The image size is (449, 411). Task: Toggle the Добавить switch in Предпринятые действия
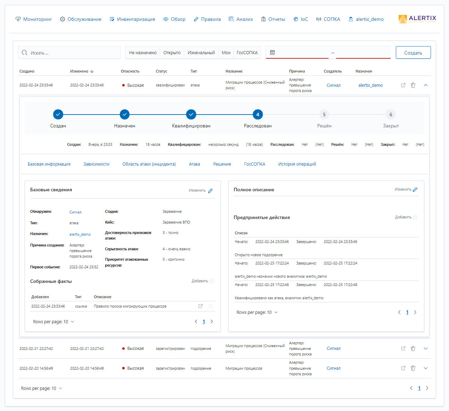pyautogui.click(x=415, y=217)
